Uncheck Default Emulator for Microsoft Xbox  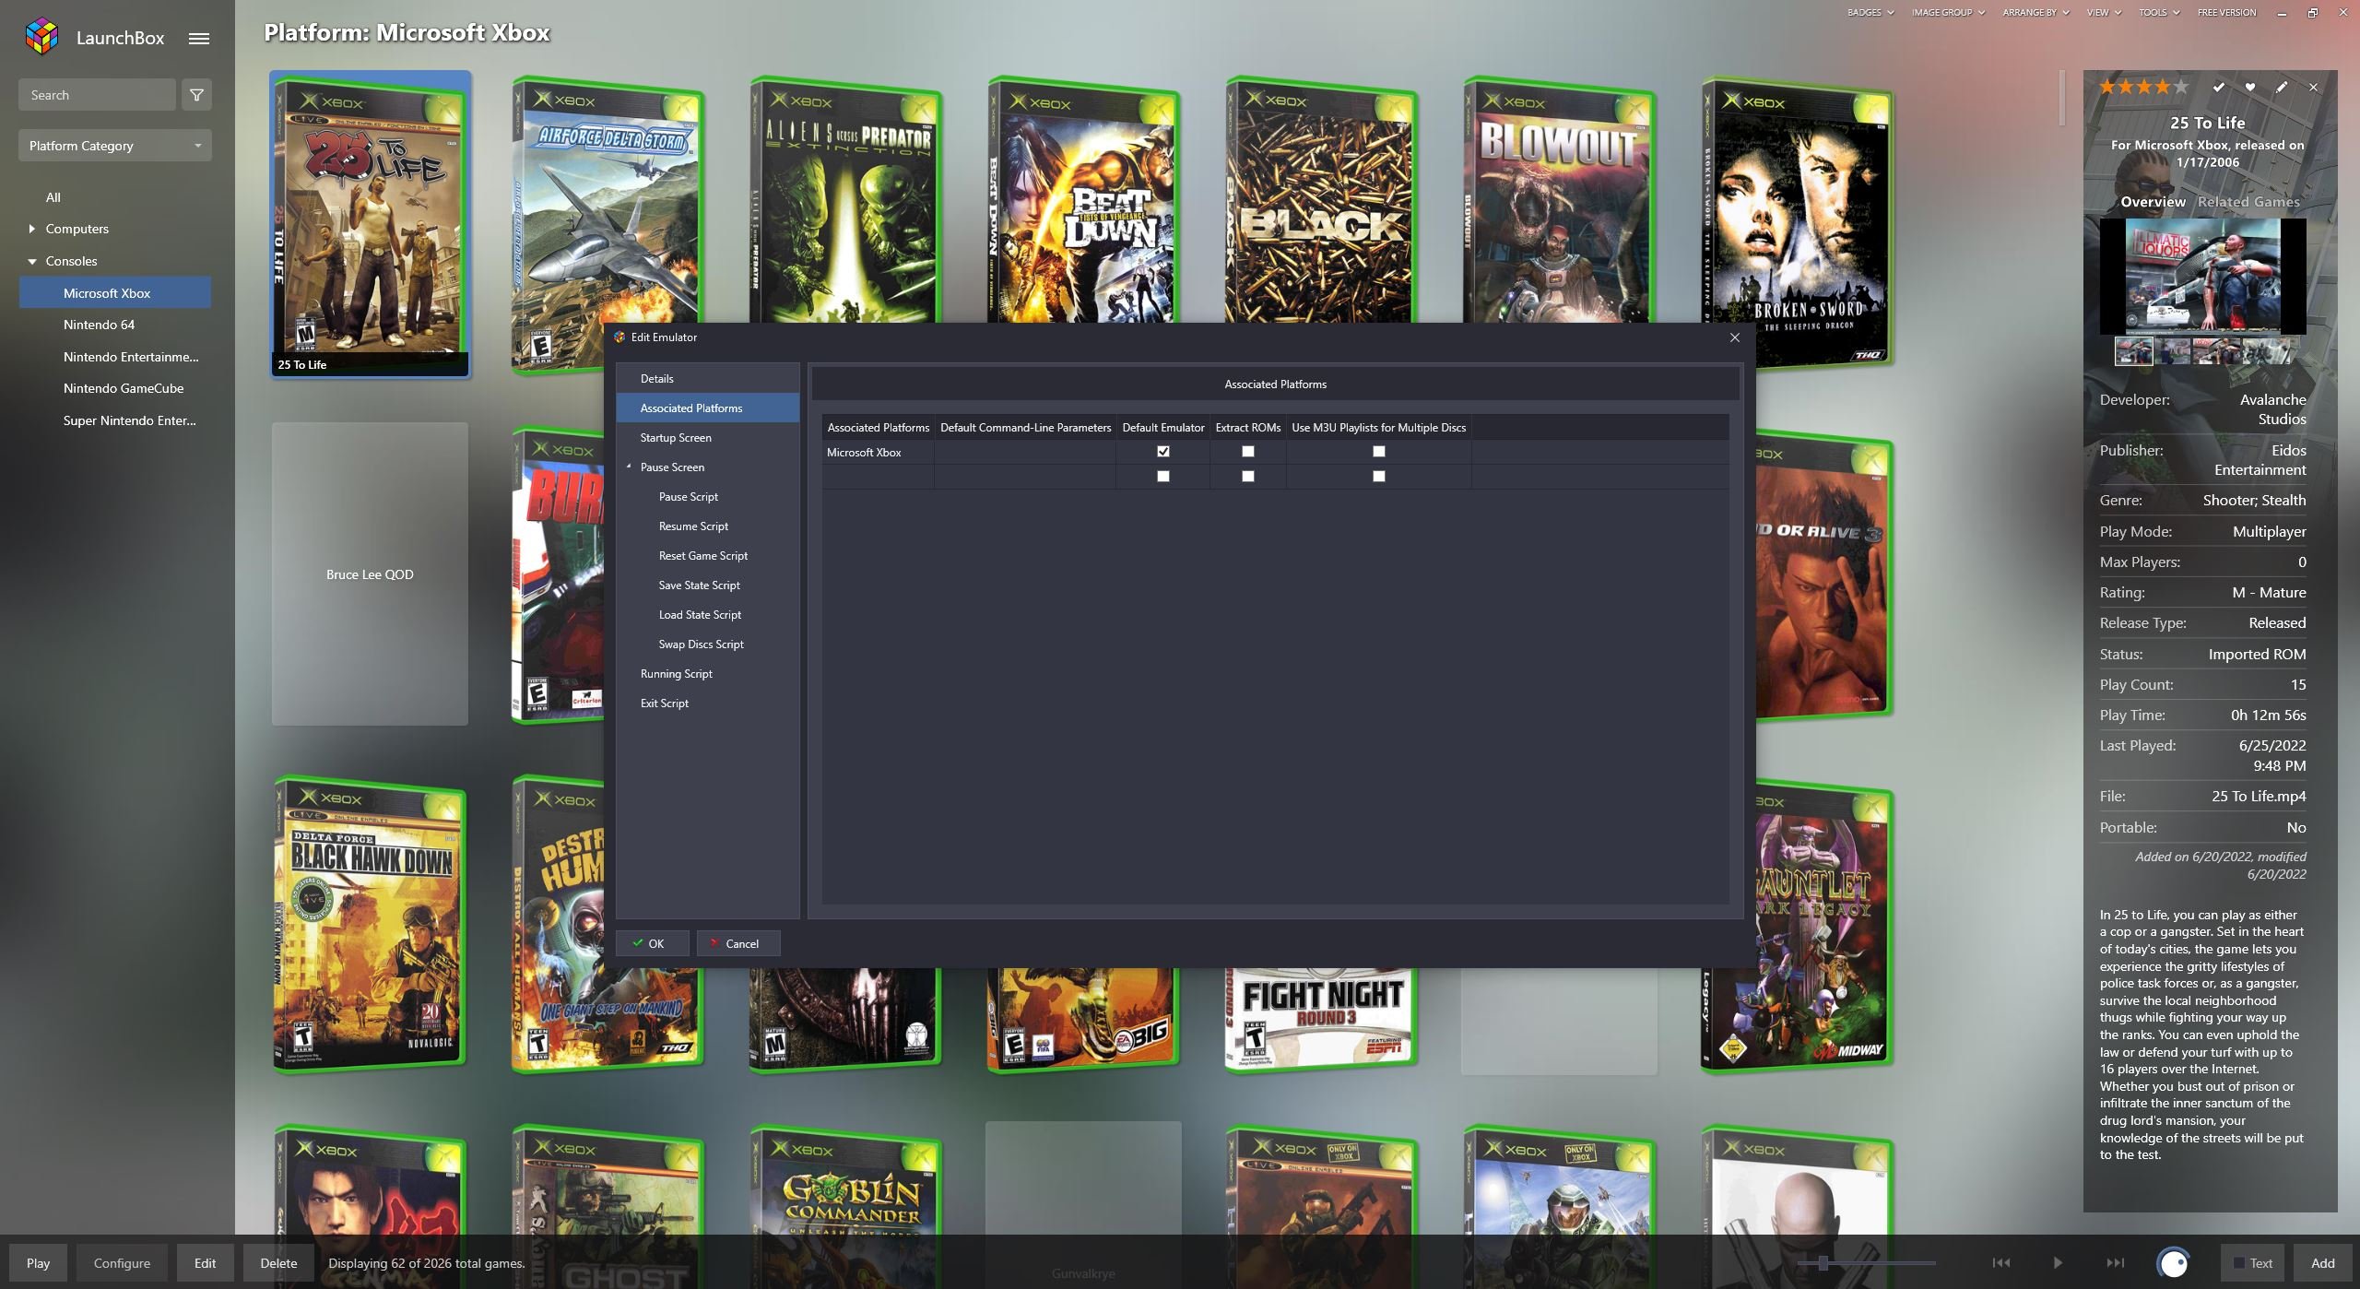pos(1162,452)
